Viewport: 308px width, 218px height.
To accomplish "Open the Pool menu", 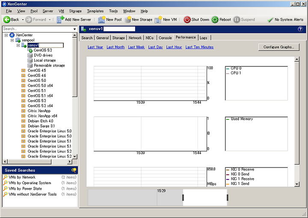I will pos(34,11).
